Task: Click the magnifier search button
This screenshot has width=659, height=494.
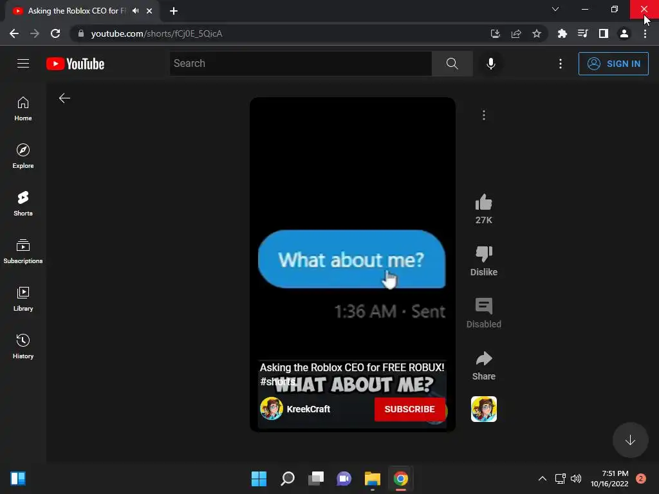Action: coord(452,64)
